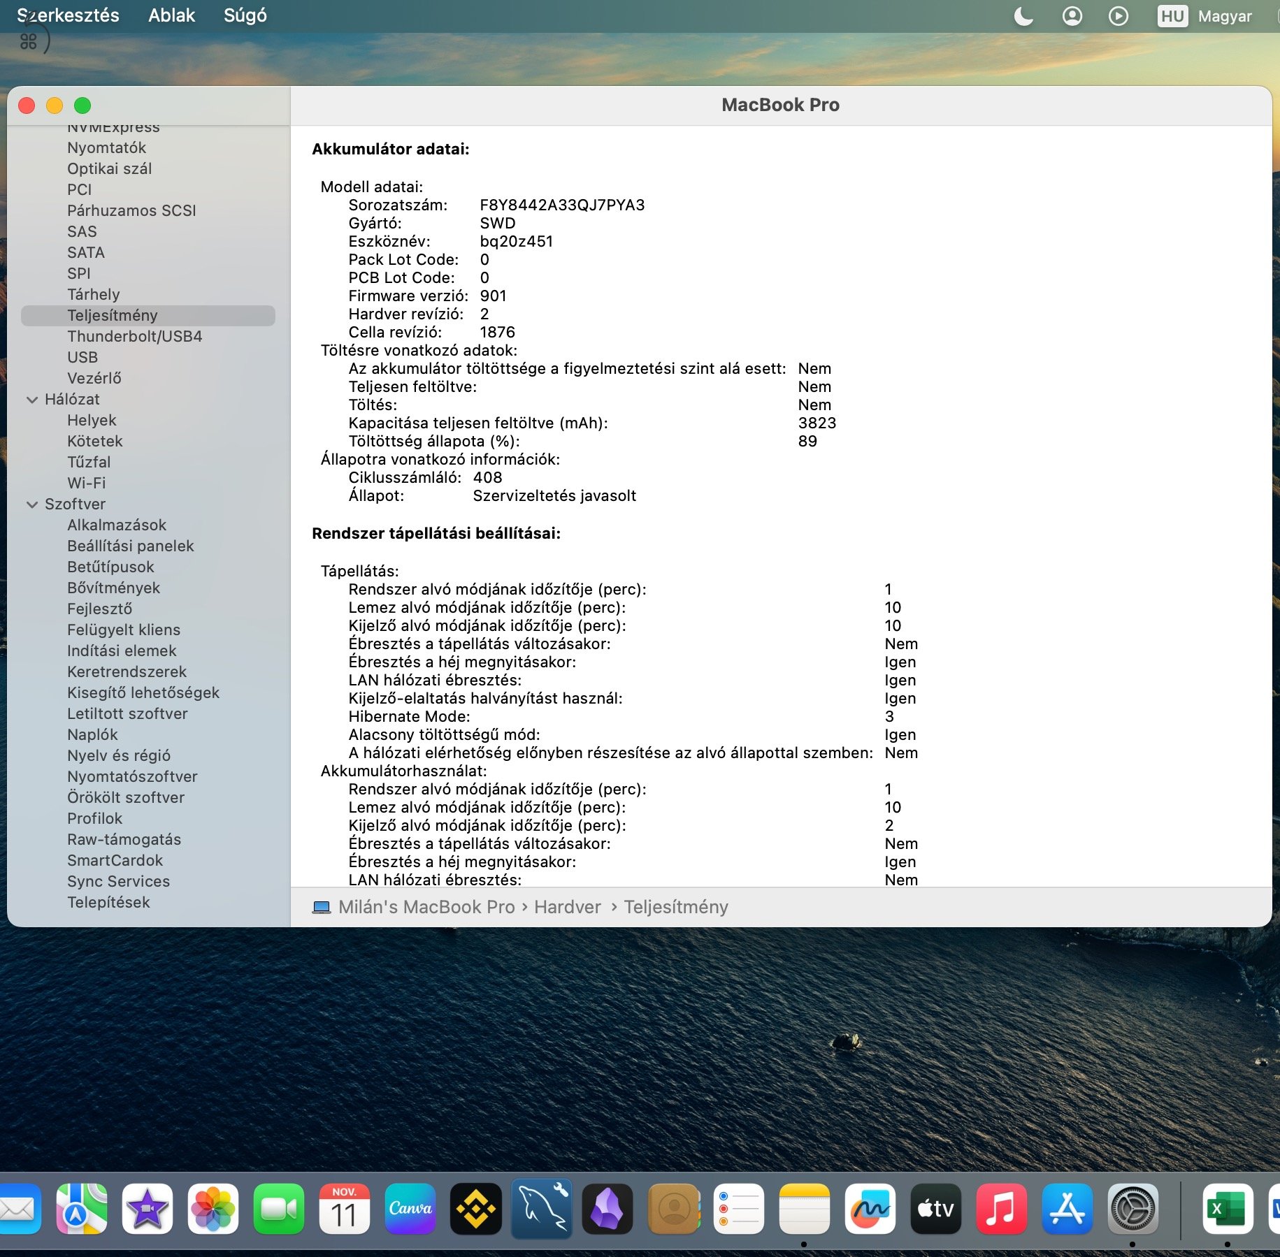Click cycle count value 408
1280x1257 pixels.
point(487,478)
